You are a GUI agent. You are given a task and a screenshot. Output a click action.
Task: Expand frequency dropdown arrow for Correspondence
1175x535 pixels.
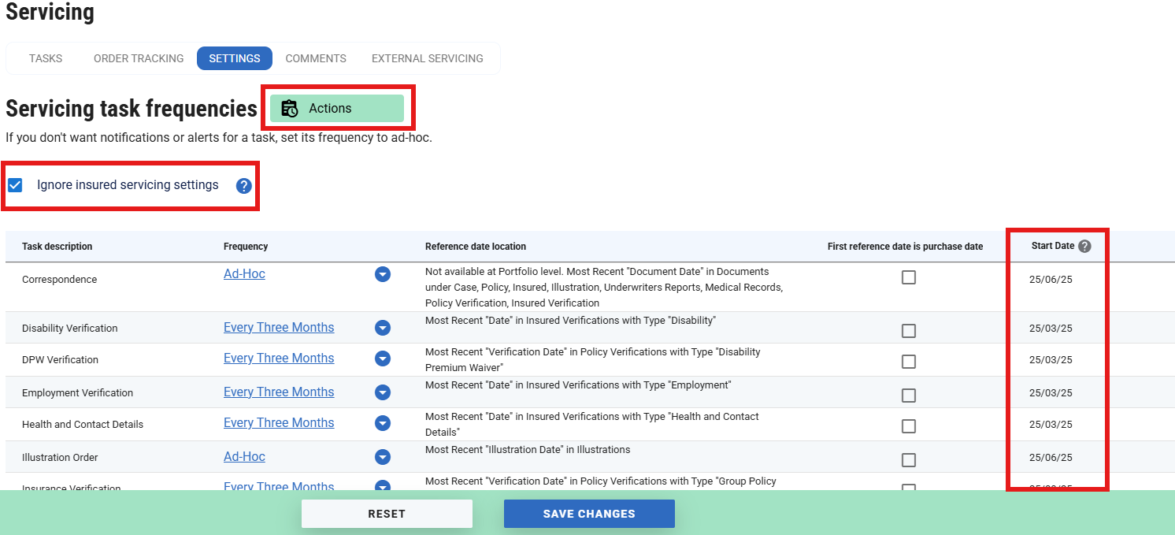[383, 274]
